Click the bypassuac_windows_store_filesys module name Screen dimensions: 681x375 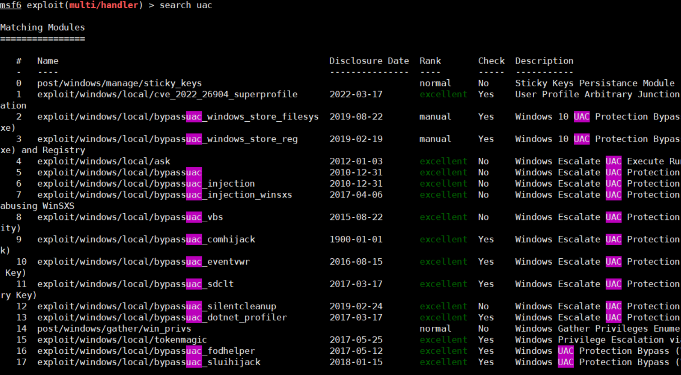pyautogui.click(x=178, y=117)
